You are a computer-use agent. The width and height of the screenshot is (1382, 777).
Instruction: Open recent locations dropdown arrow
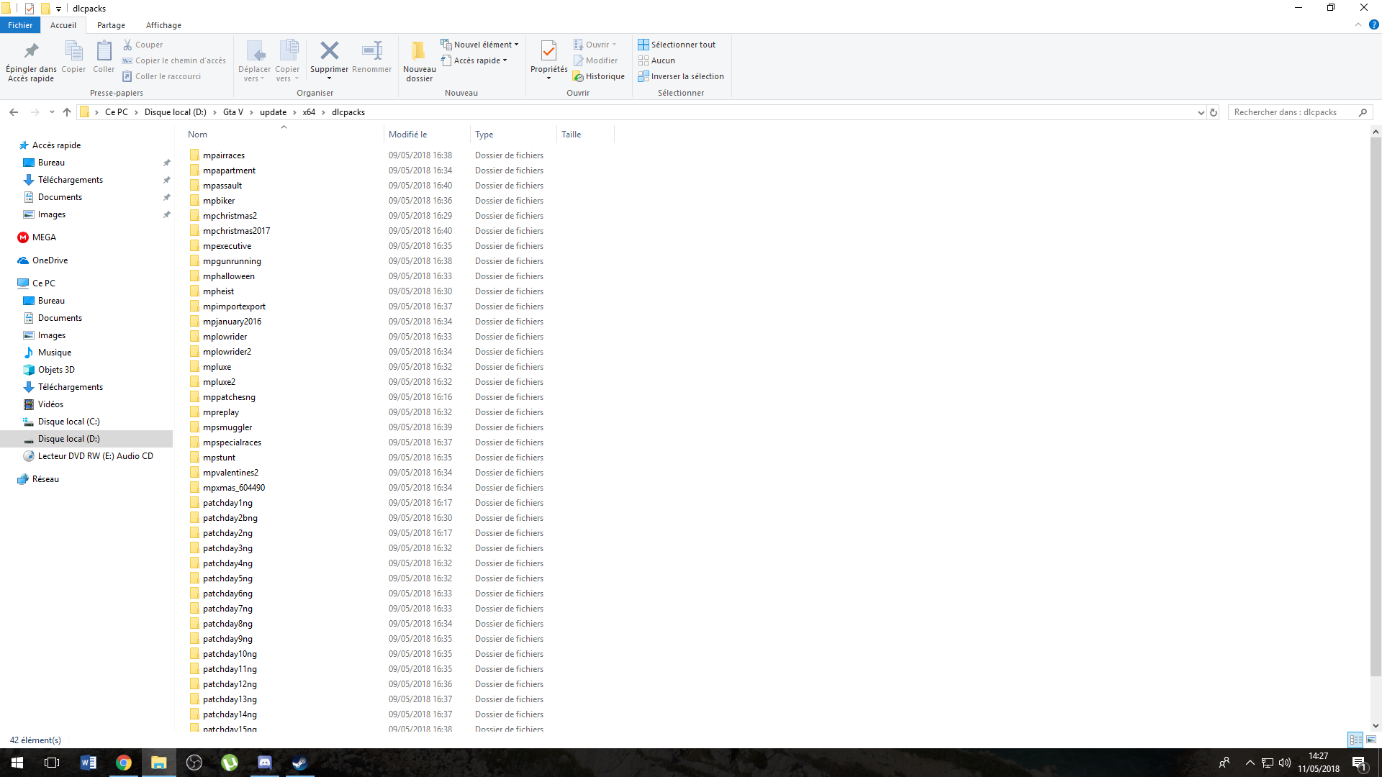coord(52,112)
